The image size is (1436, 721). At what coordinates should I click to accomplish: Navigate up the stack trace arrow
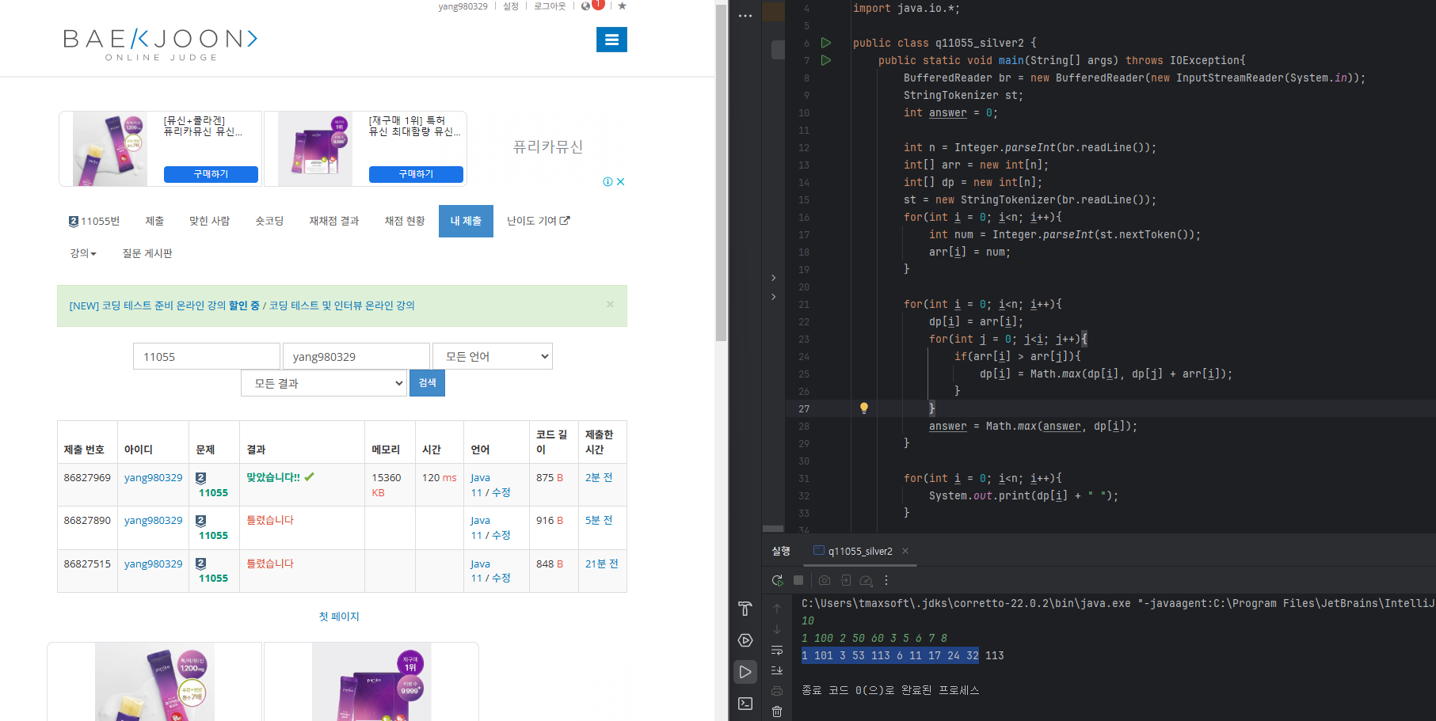(x=777, y=609)
